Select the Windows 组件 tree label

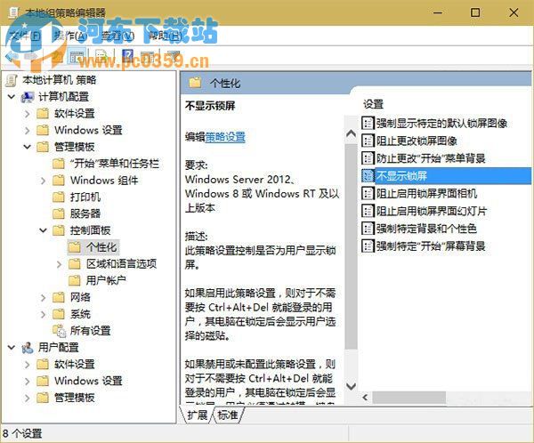[x=104, y=181]
